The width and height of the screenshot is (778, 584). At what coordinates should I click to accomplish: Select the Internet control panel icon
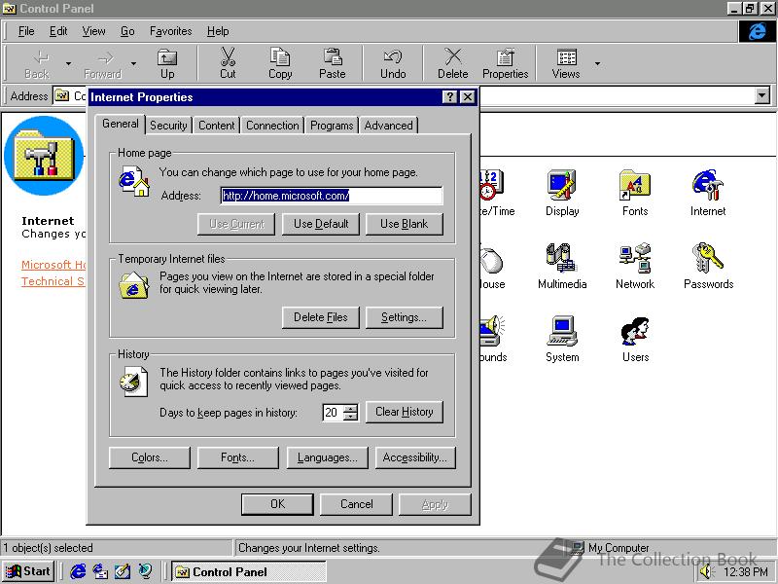tap(708, 193)
